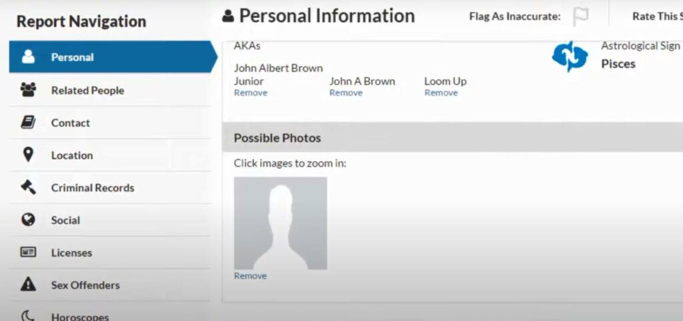Go to Sex Offenders section

pyautogui.click(x=109, y=285)
